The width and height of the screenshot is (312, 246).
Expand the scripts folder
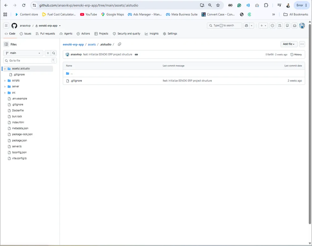tap(5, 81)
